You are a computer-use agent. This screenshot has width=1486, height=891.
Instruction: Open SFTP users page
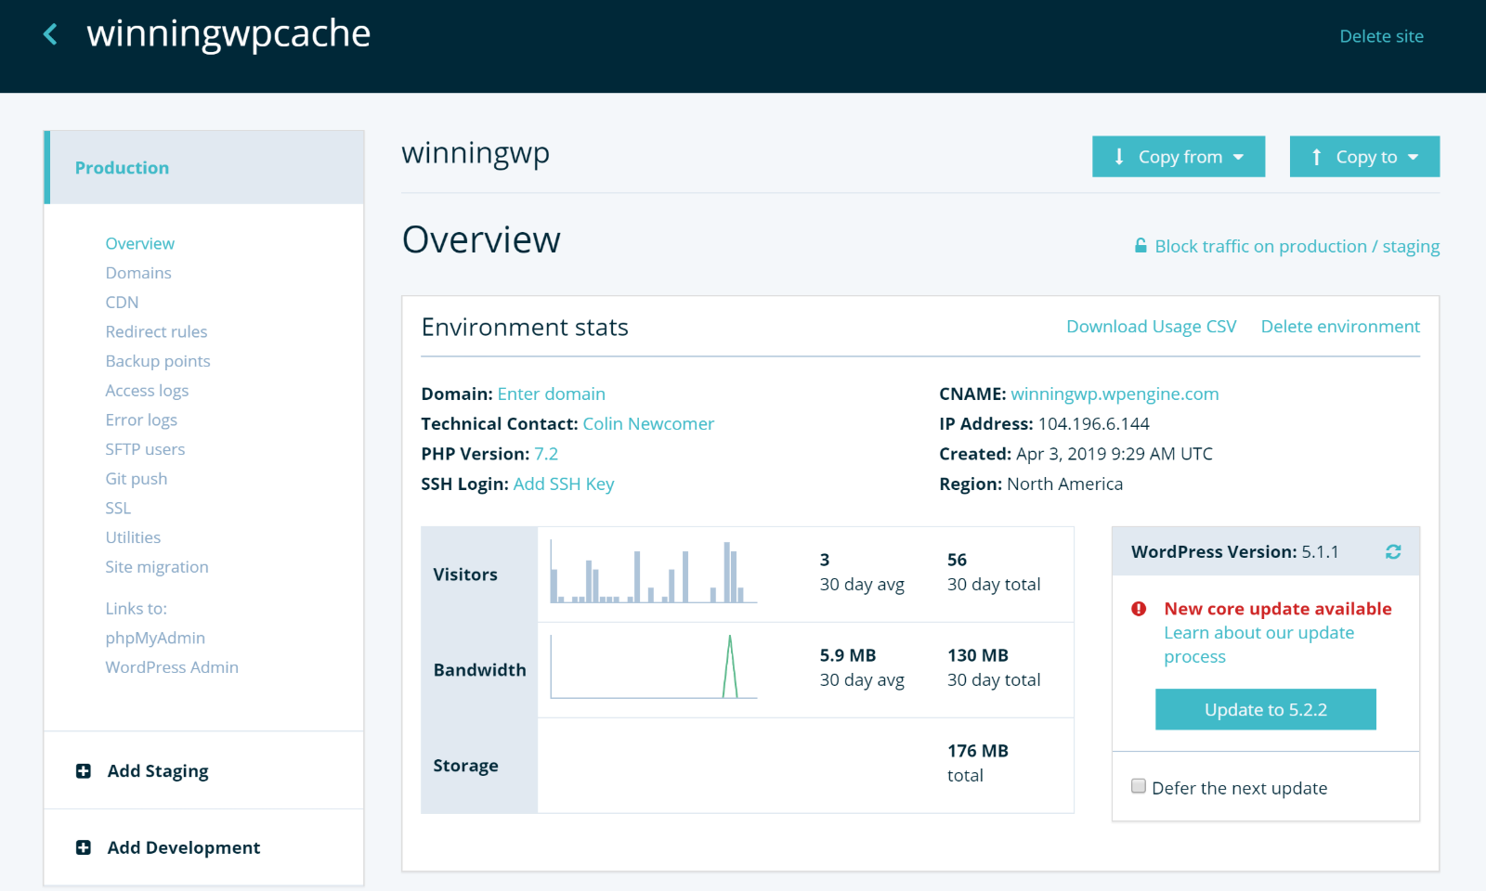click(x=145, y=449)
